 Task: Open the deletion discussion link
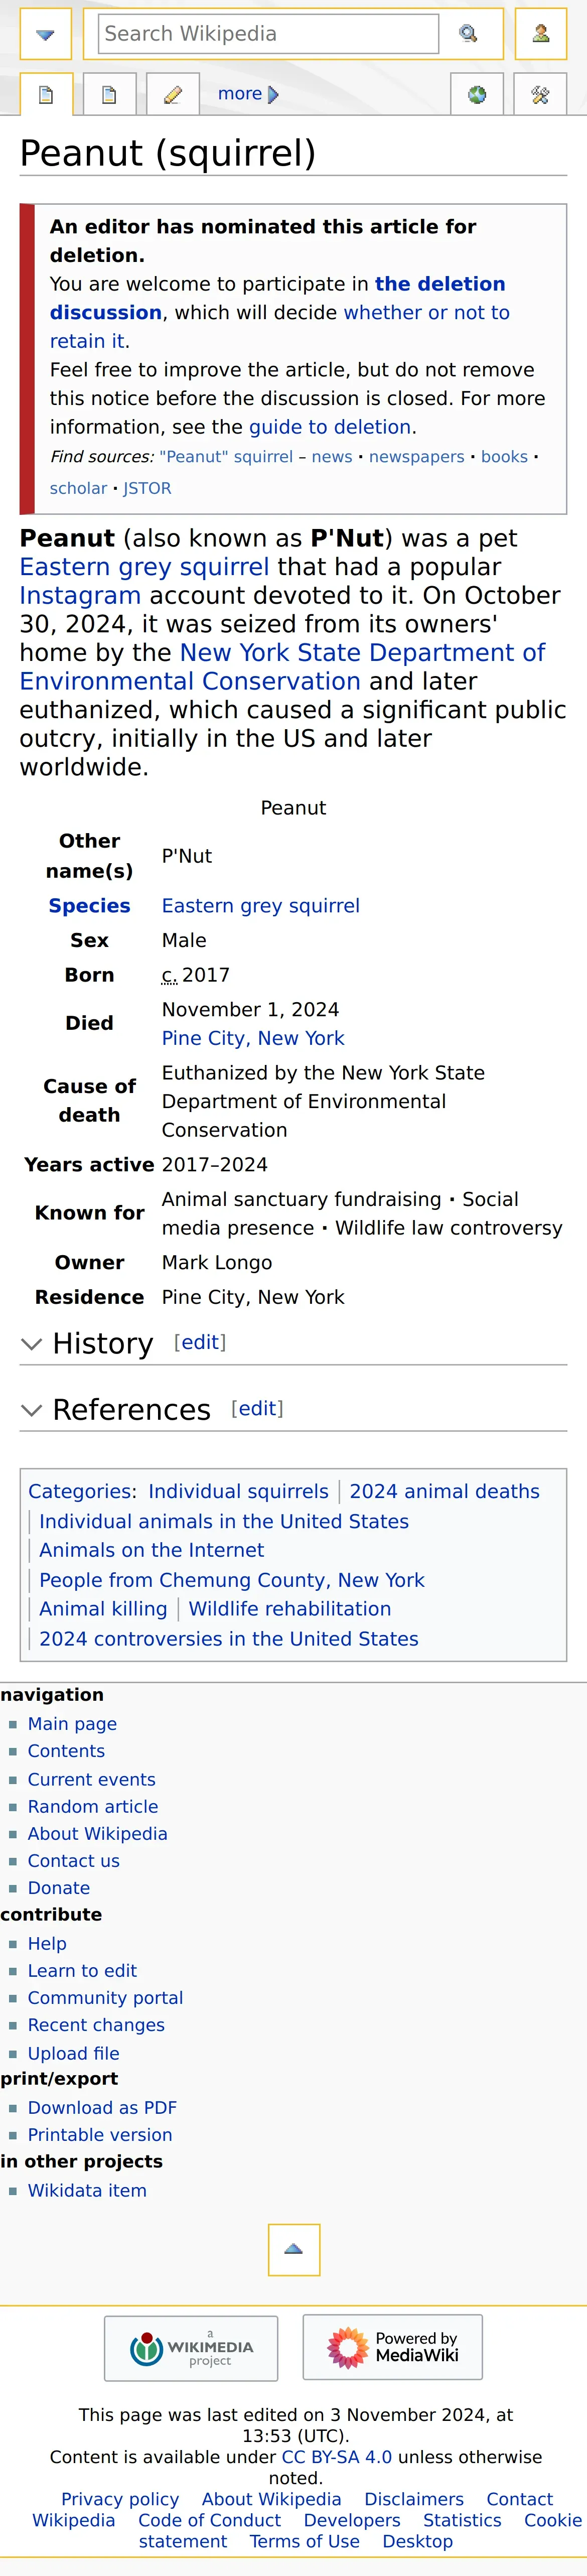[x=278, y=298]
